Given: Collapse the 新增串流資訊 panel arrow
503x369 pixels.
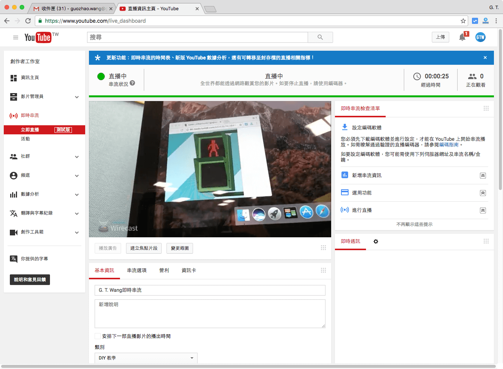Looking at the screenshot, I should [x=483, y=175].
